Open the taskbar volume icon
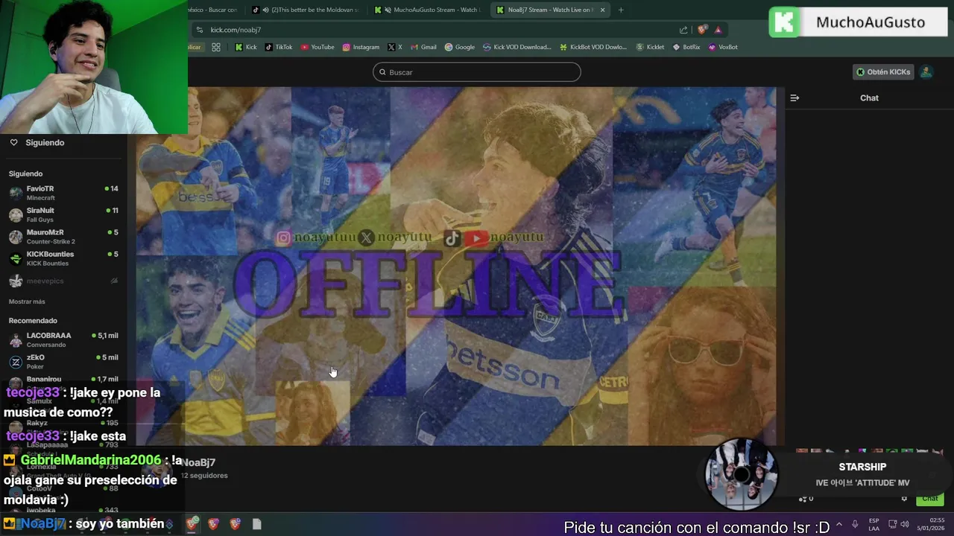 (x=906, y=524)
